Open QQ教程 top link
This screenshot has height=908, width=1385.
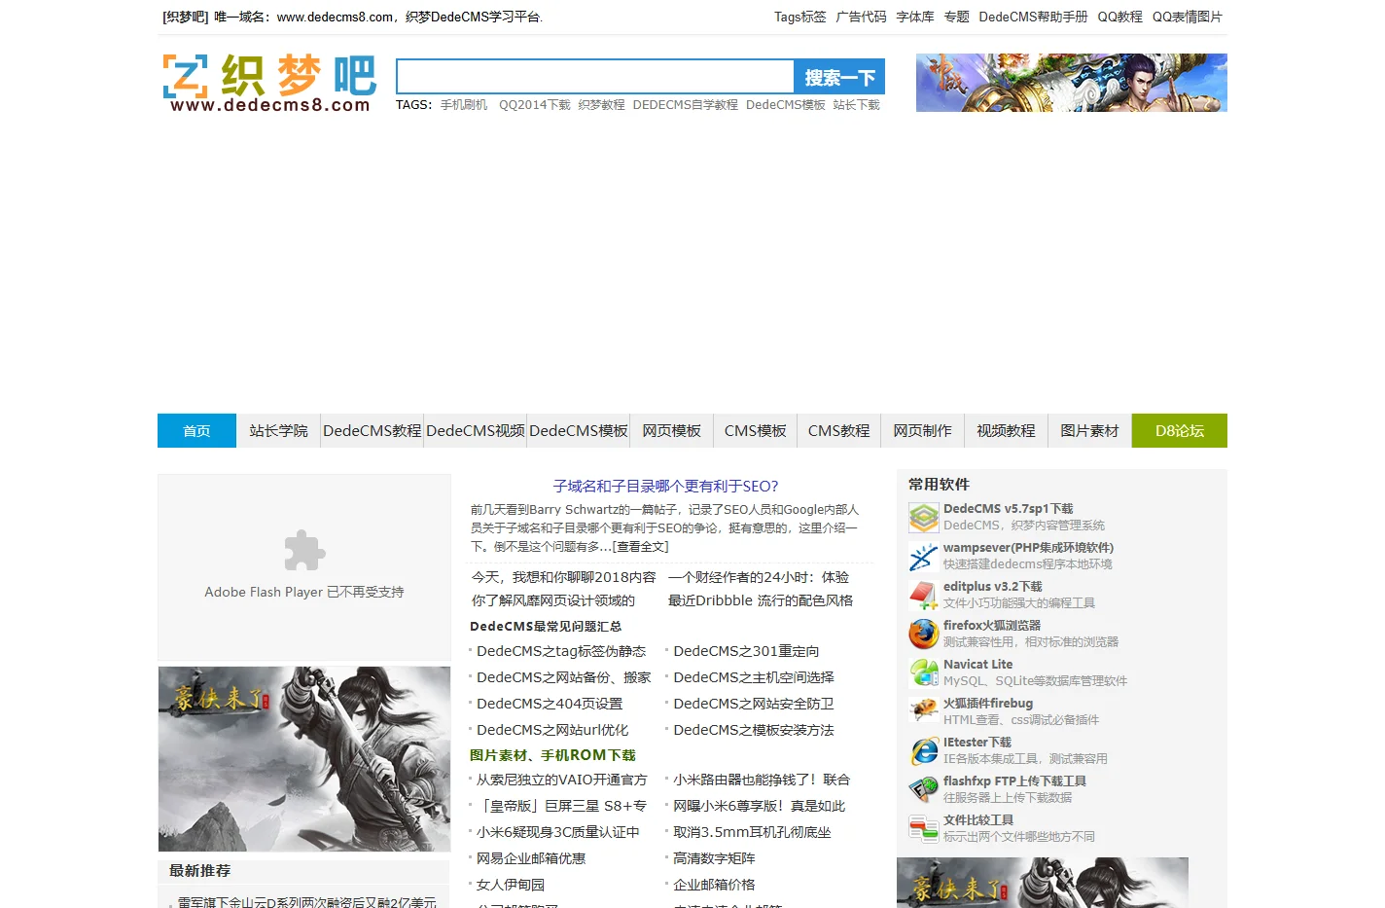pos(1119,17)
